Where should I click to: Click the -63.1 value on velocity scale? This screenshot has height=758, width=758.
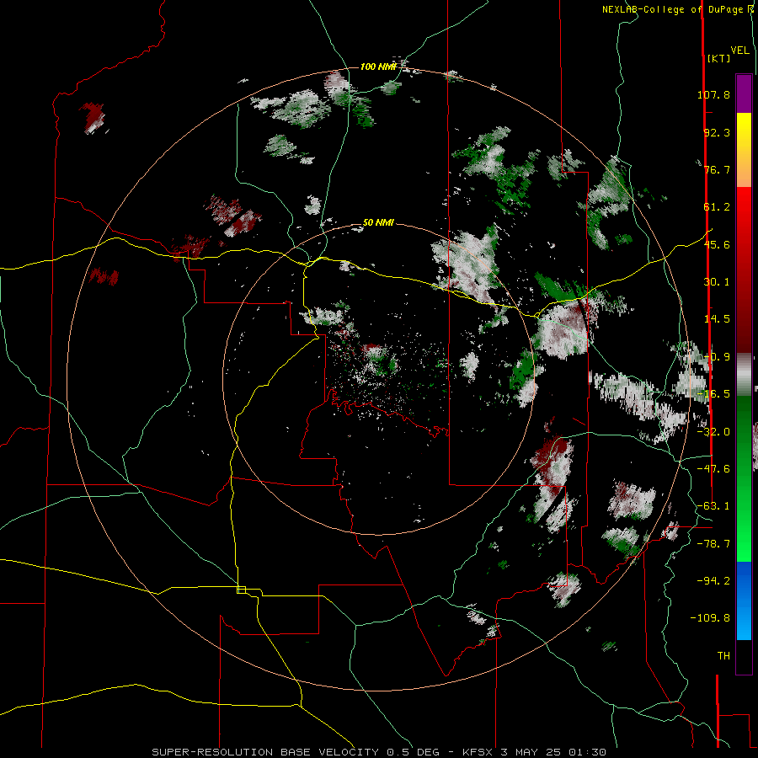713,506
